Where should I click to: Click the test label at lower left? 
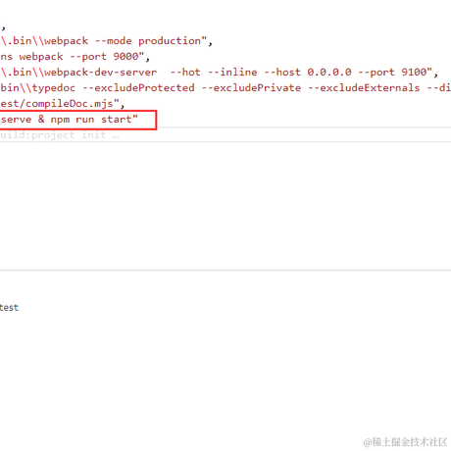click(9, 308)
